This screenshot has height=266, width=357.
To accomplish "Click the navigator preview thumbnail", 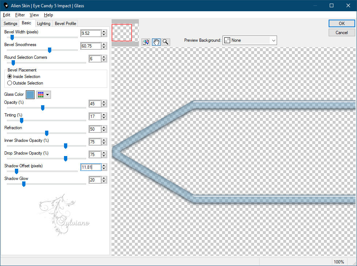I will click(x=125, y=33).
